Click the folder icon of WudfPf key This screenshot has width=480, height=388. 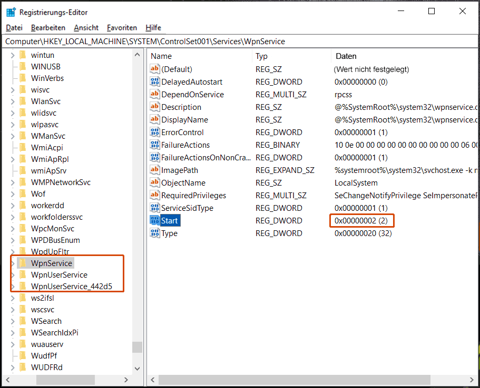tap(23, 355)
